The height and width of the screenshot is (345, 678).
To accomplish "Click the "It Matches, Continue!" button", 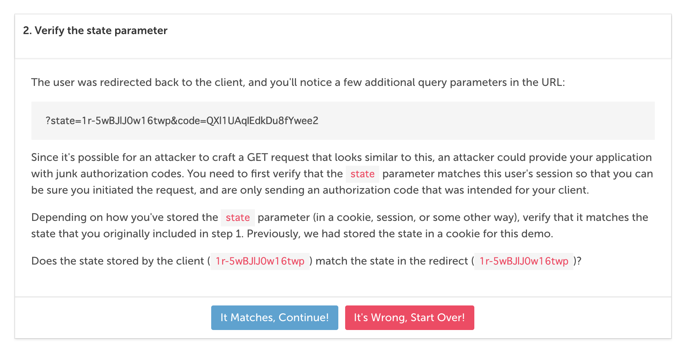I will point(274,317).
